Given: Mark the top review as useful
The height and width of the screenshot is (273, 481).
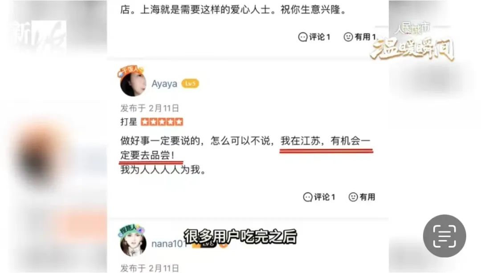Looking at the screenshot, I should pyautogui.click(x=360, y=37).
